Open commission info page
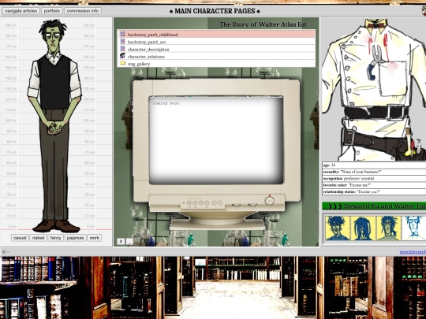Viewport: 426px width, 319px height. pyautogui.click(x=83, y=11)
